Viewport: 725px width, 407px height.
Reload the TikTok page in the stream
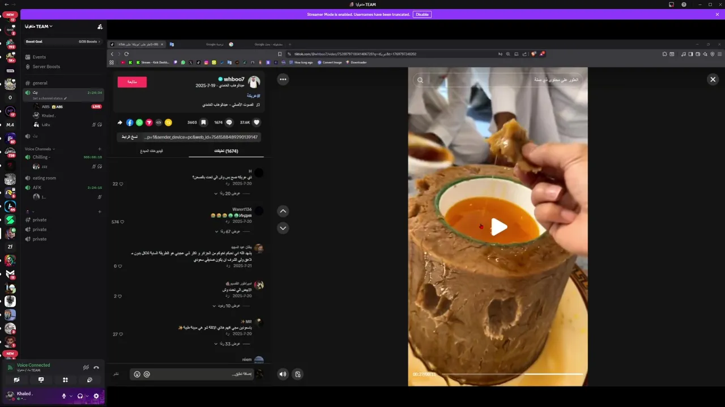126,54
